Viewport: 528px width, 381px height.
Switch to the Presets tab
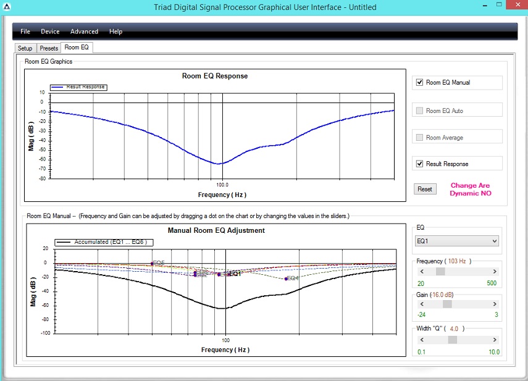pos(49,48)
